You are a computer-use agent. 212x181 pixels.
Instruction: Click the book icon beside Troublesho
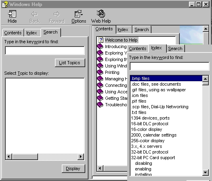(100, 105)
